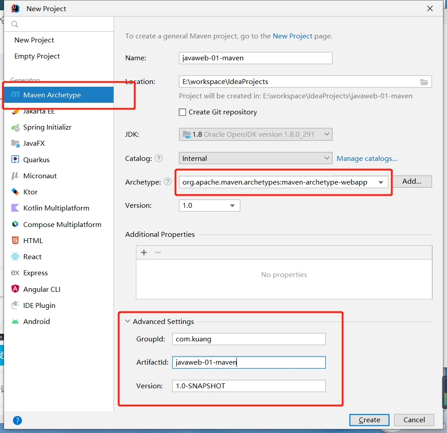This screenshot has height=433, width=447.
Task: Click the Create button
Action: coord(369,420)
